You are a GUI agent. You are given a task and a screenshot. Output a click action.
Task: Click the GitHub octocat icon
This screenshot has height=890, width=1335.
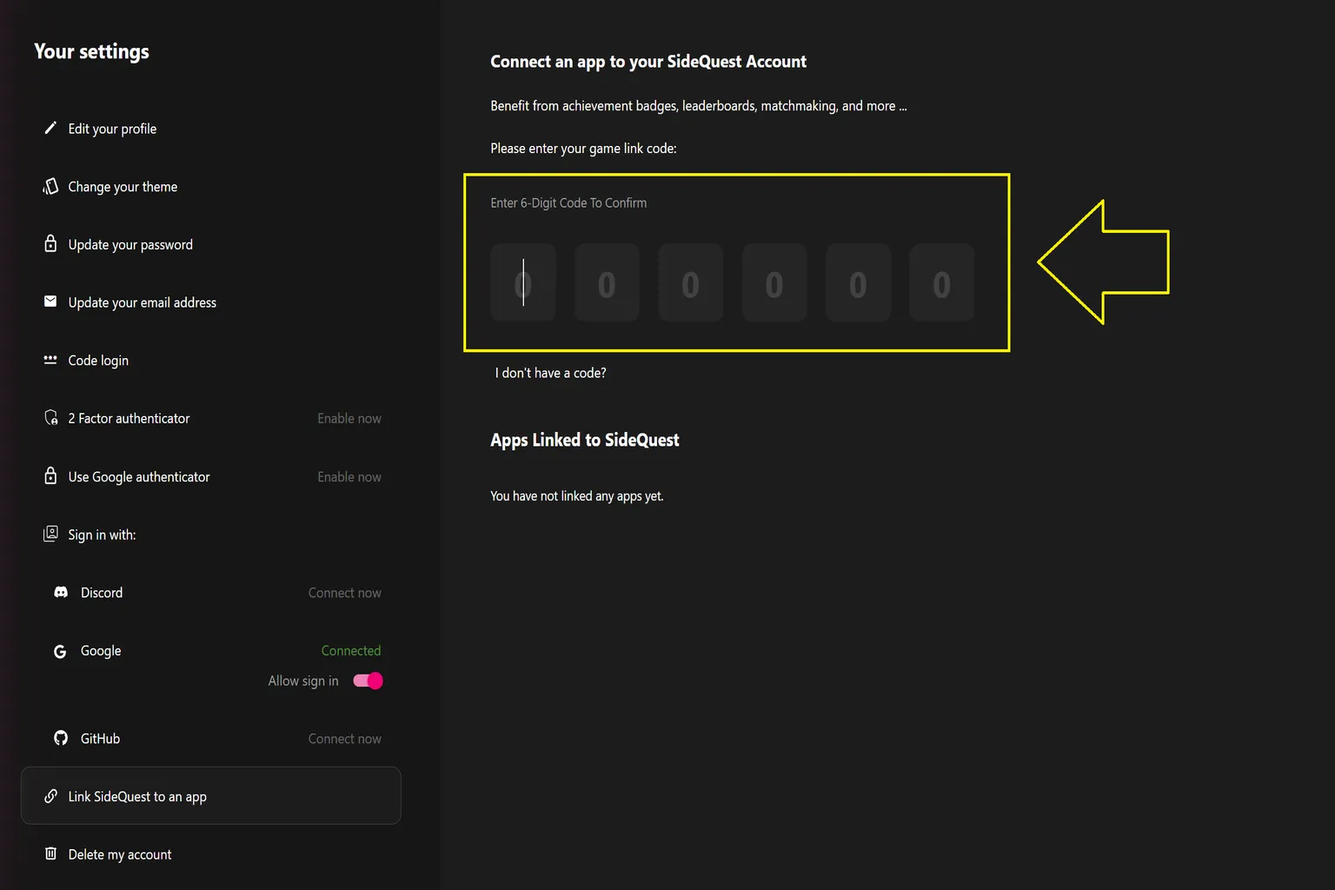[61, 738]
